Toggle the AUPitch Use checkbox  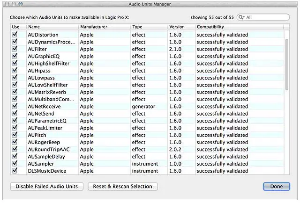[15, 135]
